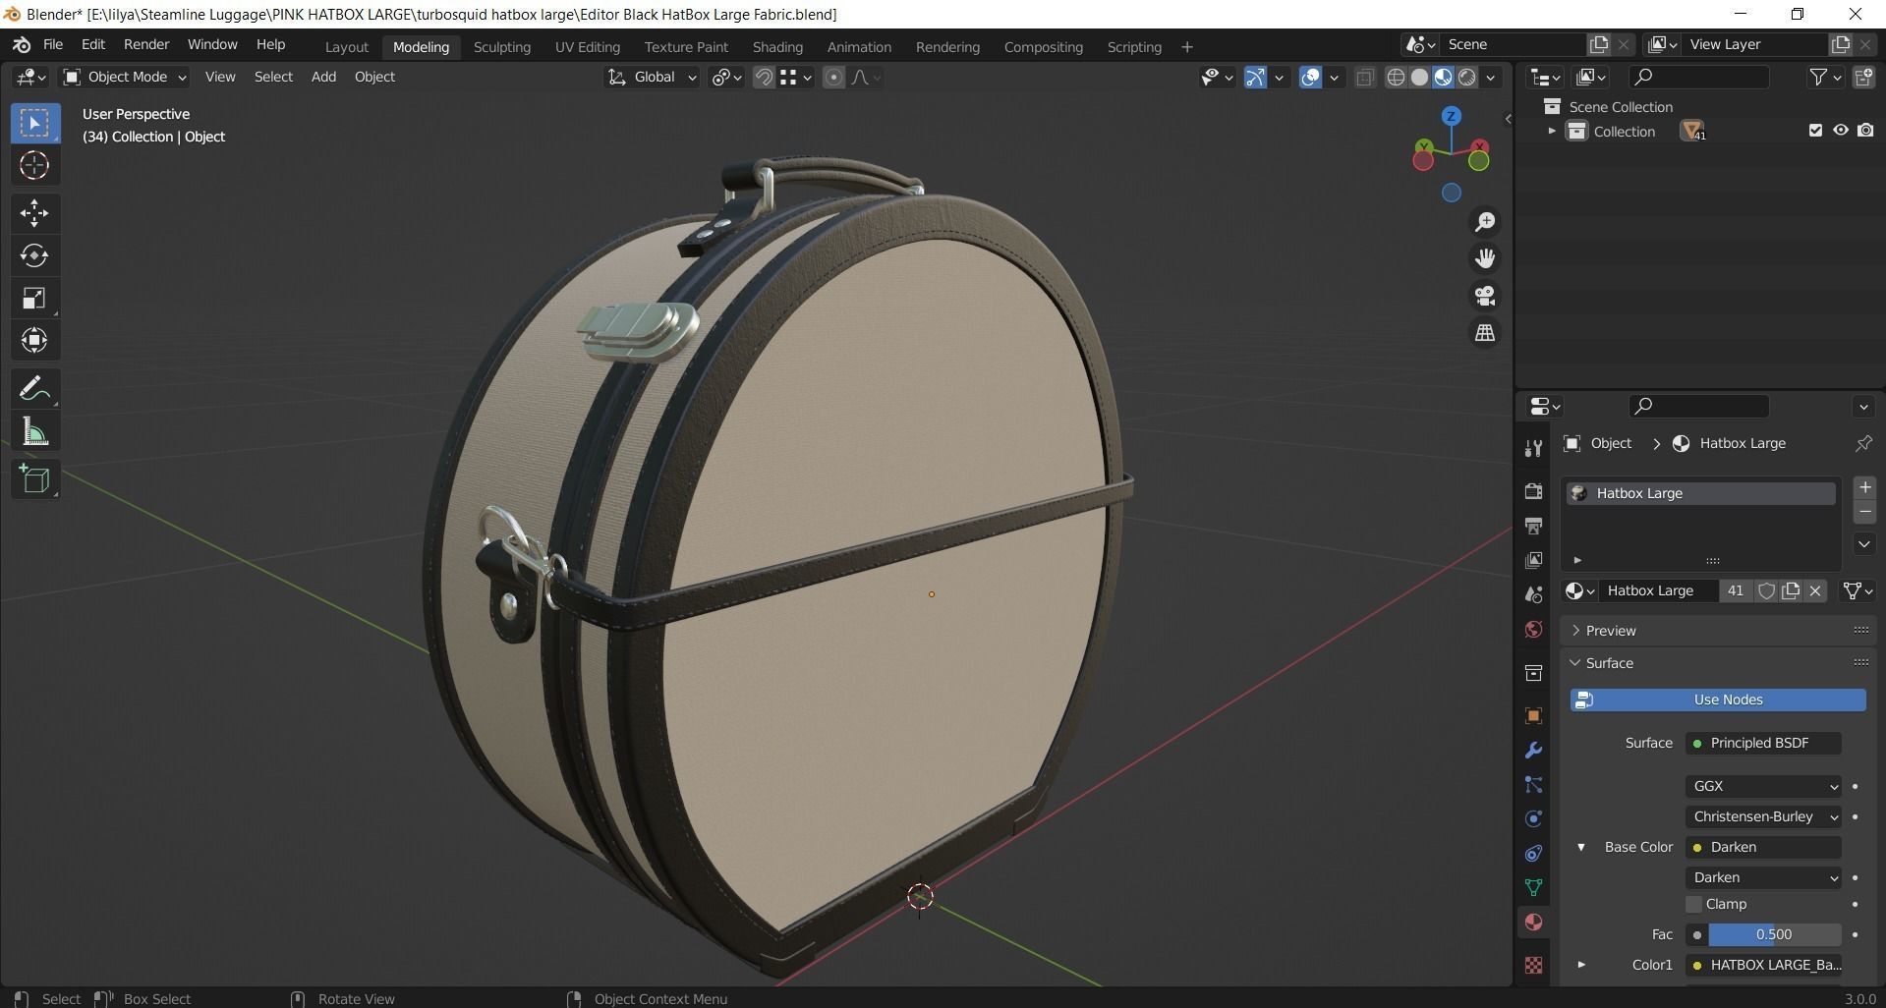This screenshot has width=1886, height=1008.
Task: Select the Add Cube tool
Action: [34, 479]
